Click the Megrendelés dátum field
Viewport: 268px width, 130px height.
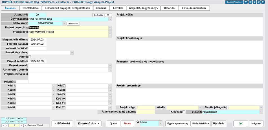click(x=38, y=40)
